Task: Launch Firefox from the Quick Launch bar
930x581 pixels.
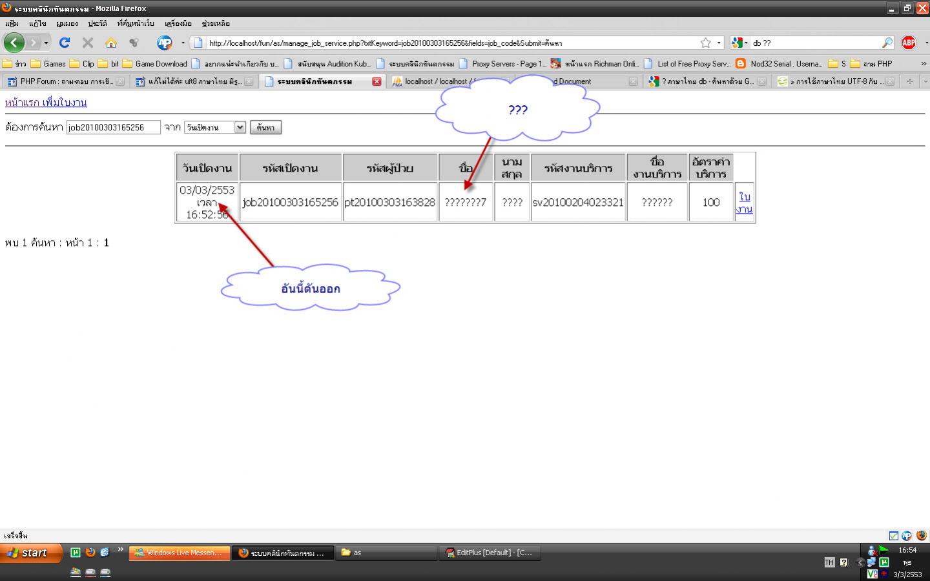Action: [x=90, y=552]
